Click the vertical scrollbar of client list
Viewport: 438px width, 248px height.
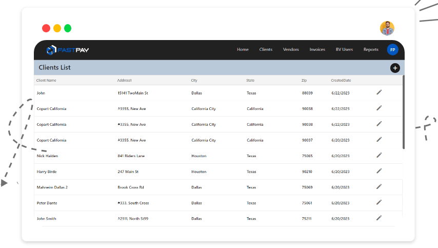click(x=404, y=113)
